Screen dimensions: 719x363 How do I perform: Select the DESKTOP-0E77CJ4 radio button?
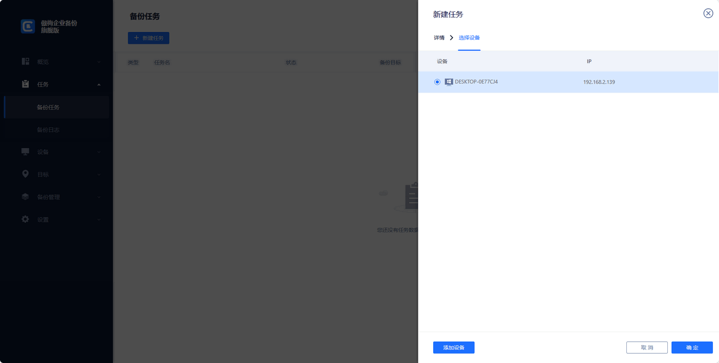coord(438,82)
